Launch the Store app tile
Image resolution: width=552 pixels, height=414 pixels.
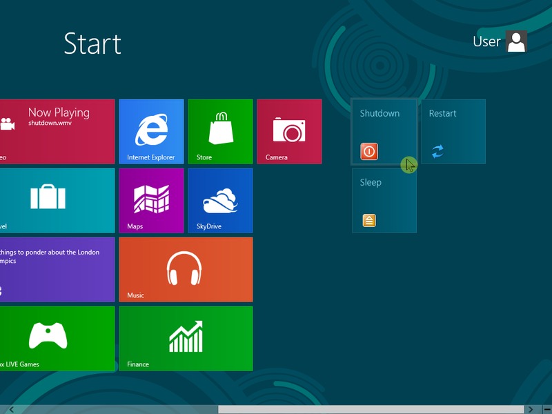(220, 131)
